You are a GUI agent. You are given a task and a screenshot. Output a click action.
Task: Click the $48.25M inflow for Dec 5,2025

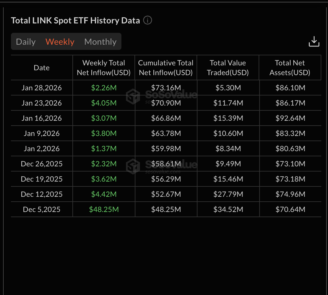point(103,209)
